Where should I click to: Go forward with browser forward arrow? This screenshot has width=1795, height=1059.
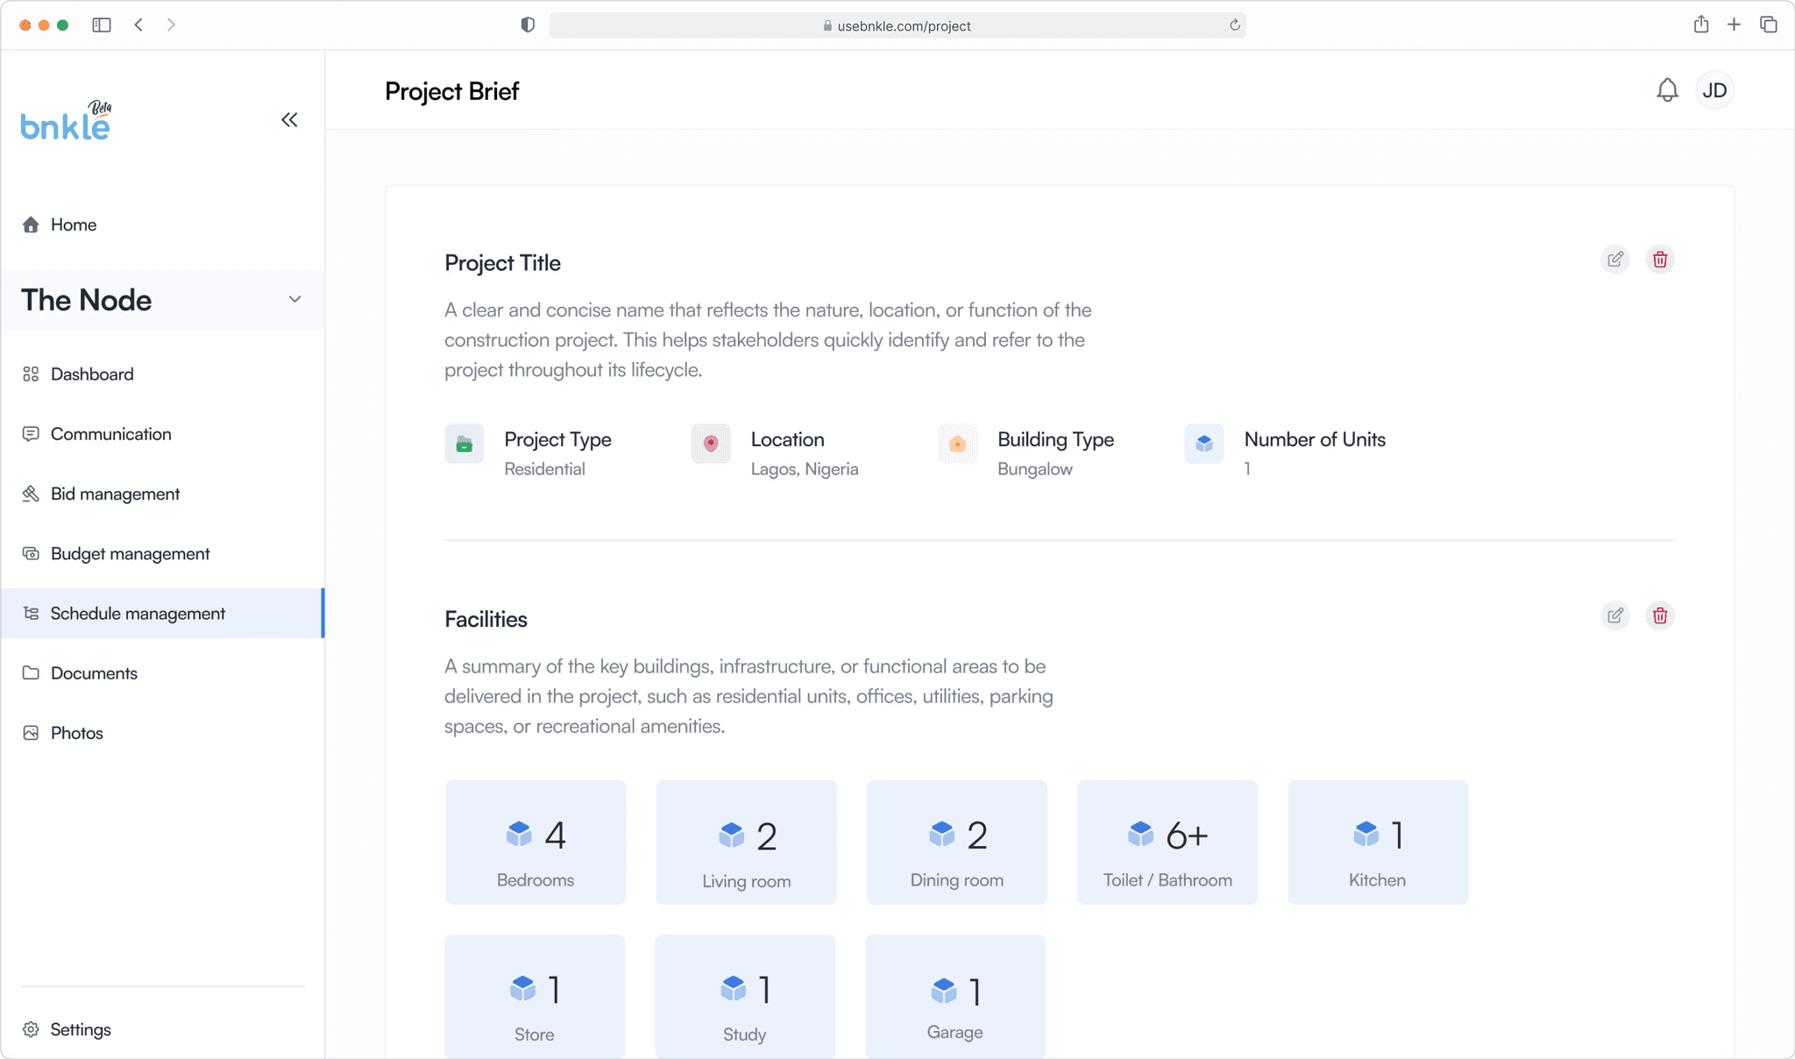click(x=171, y=25)
